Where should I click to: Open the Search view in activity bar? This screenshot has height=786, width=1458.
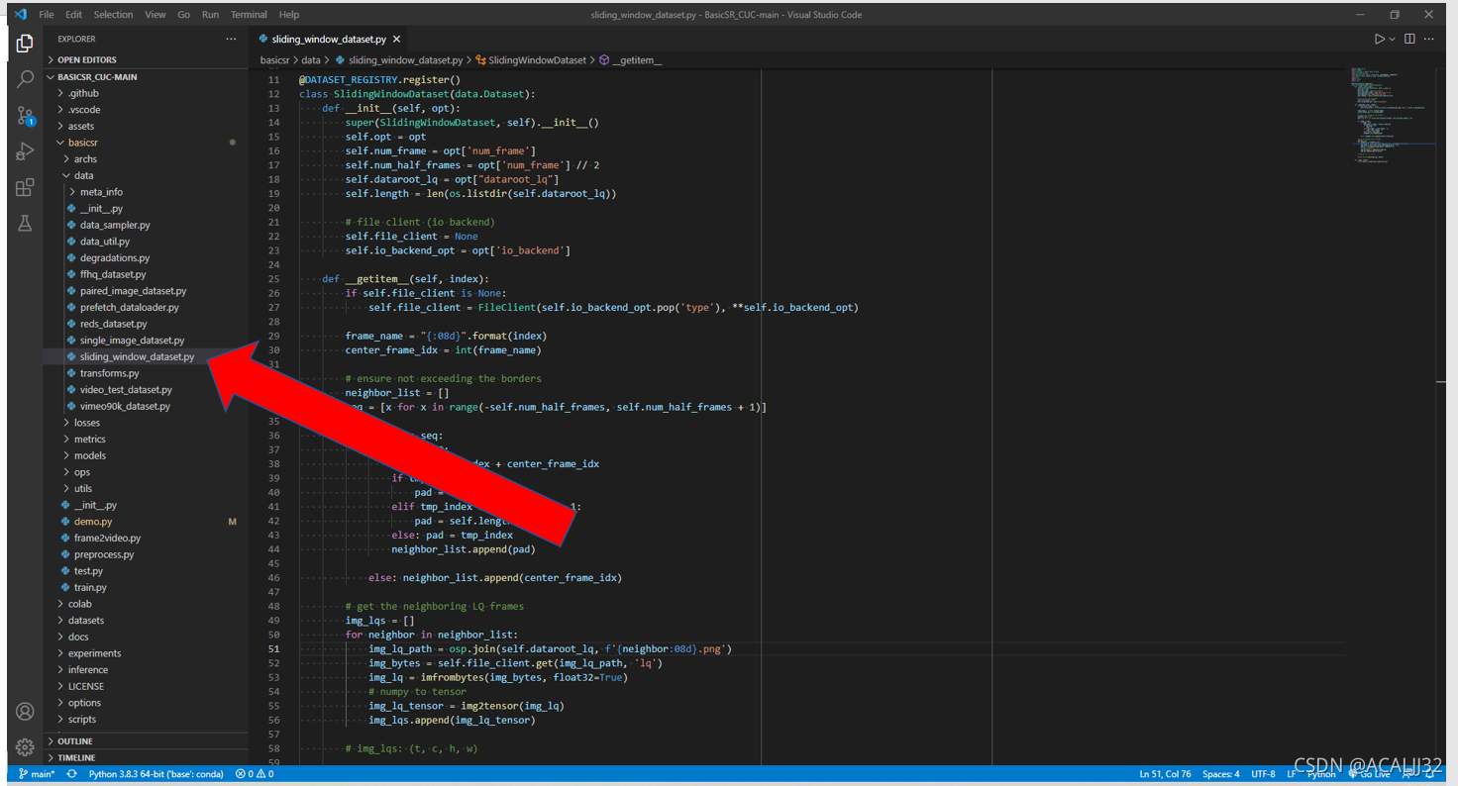click(26, 79)
